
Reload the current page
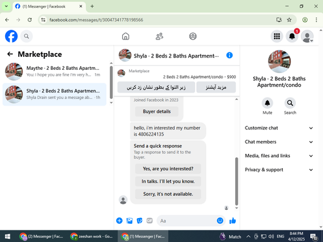pos(30,20)
